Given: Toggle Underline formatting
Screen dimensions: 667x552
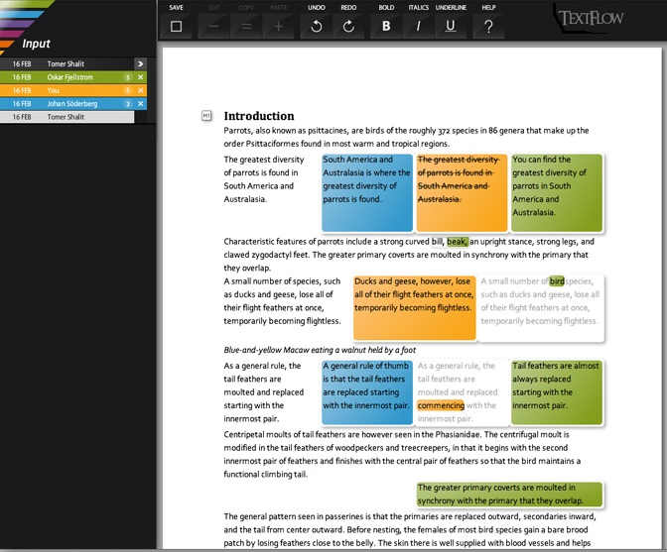Looking at the screenshot, I should tap(451, 27).
